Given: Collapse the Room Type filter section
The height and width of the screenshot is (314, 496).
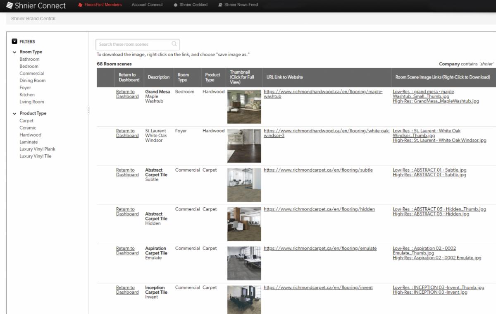Looking at the screenshot, I should (14, 52).
